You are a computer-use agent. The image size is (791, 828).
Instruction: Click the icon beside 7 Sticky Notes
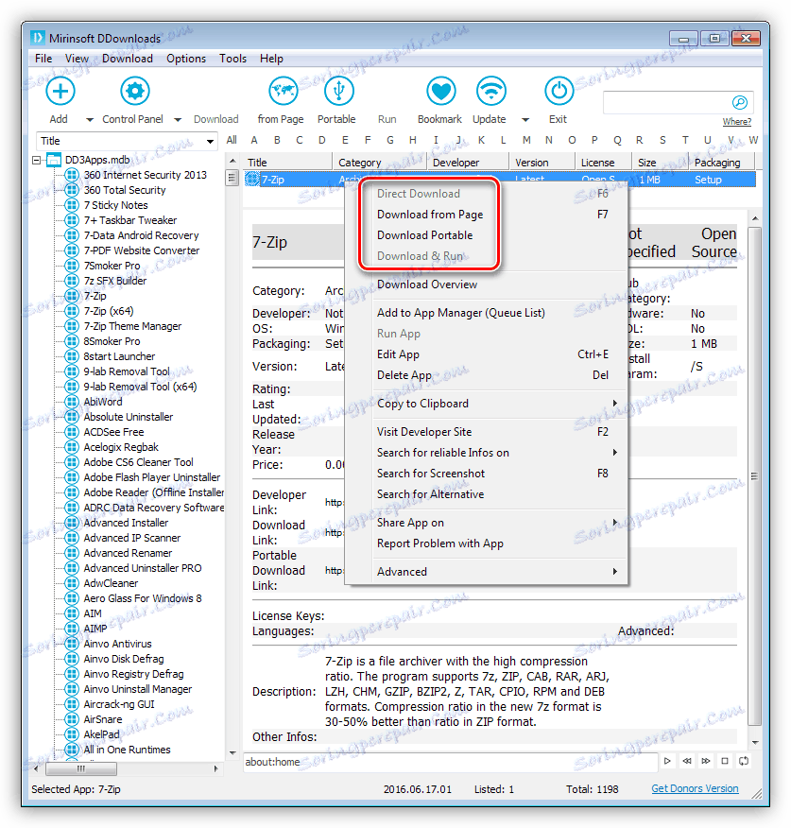[x=72, y=205]
